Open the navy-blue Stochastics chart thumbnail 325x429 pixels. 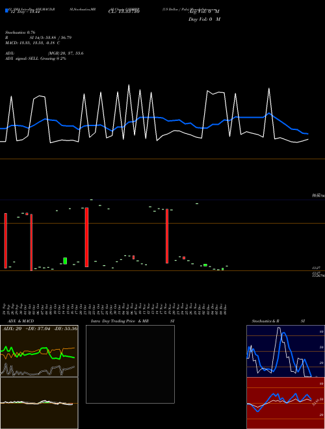pyautogui.click(x=285, y=351)
